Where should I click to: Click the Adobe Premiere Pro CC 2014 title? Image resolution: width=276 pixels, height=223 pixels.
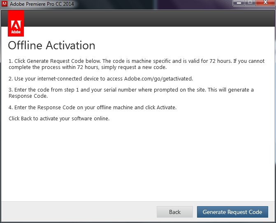[x=42, y=4]
